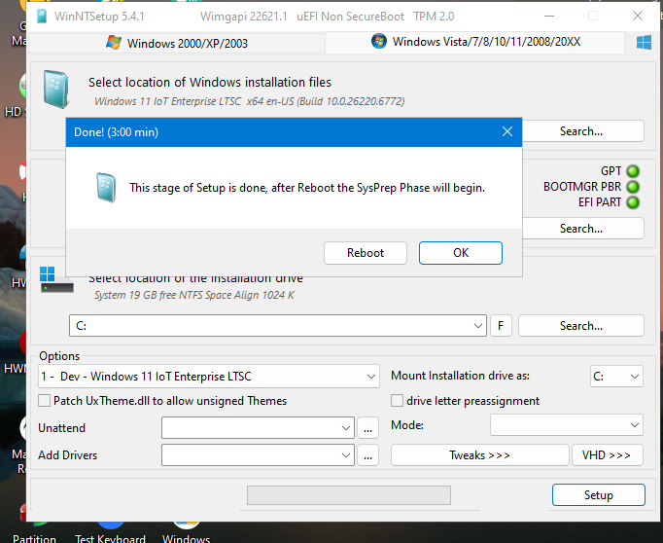Enable Patch UxTheme.dll to allow unsigned Themes

click(162, 401)
